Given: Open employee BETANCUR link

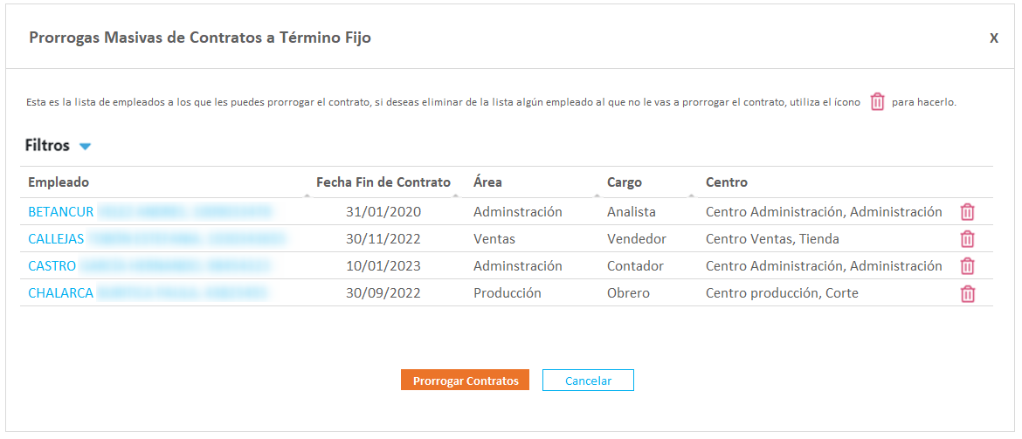Looking at the screenshot, I should tap(61, 212).
